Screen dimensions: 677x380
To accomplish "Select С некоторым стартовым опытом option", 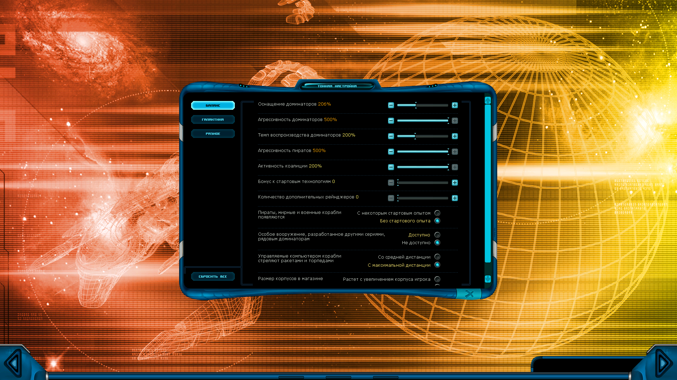I will click(437, 213).
